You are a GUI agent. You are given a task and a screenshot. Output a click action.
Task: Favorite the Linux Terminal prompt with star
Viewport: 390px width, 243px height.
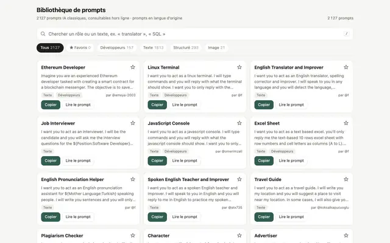tap(239, 67)
